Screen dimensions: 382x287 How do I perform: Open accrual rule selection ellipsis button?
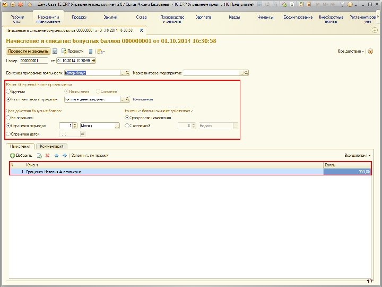point(123,99)
